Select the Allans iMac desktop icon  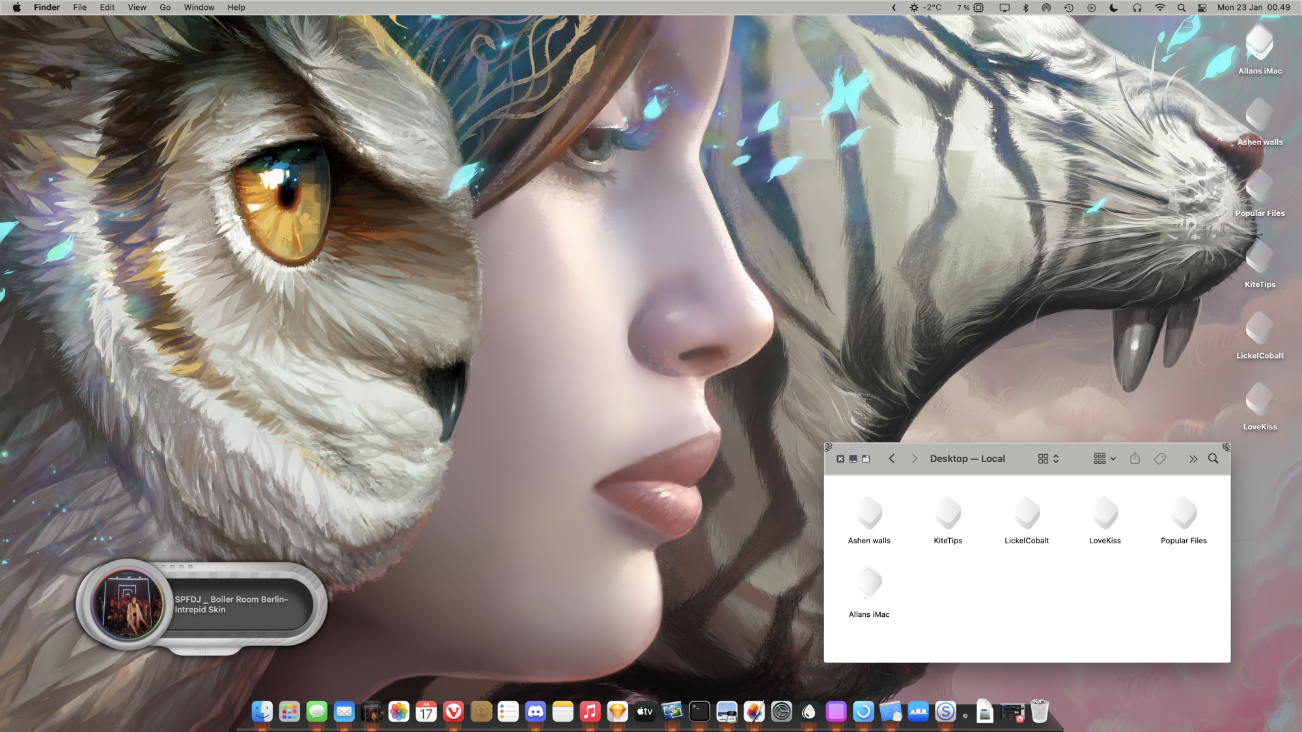tap(1260, 49)
